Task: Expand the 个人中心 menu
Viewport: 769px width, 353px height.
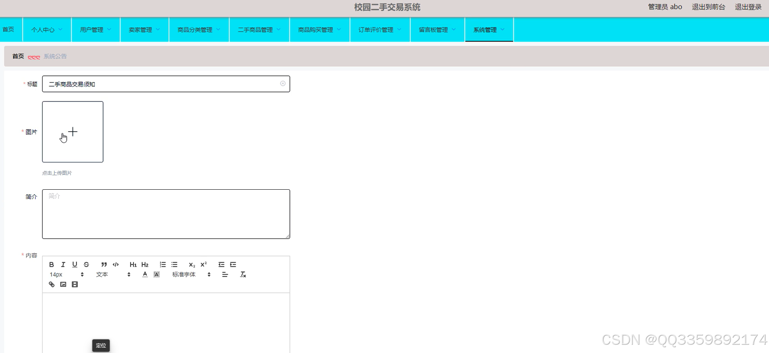Action: point(47,30)
